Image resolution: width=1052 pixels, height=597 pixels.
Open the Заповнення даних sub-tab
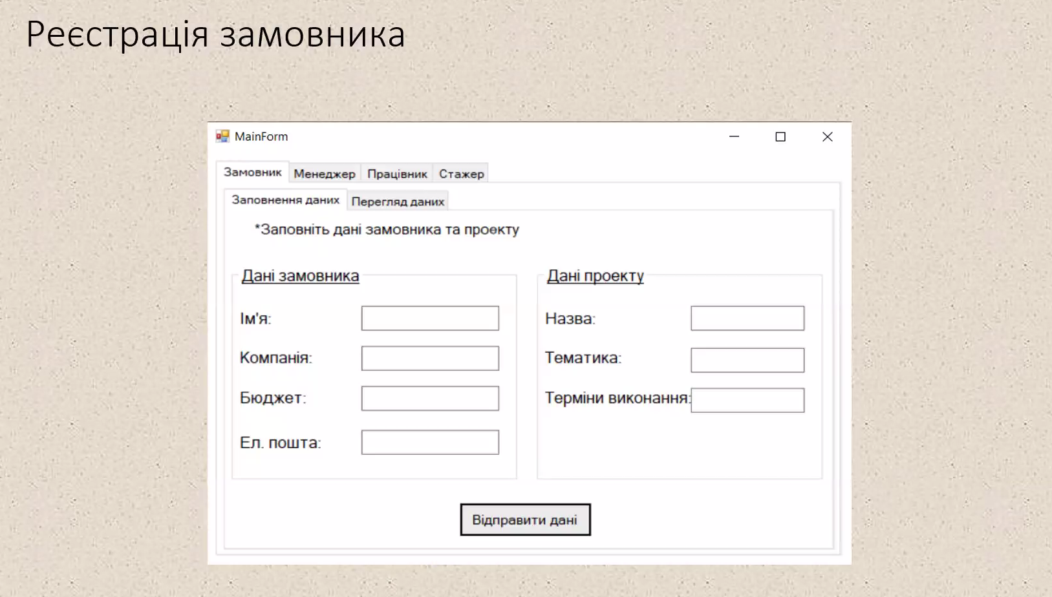[285, 200]
